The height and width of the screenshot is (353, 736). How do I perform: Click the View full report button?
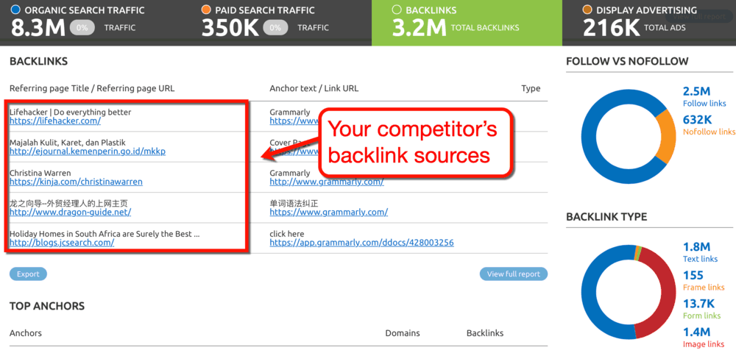tap(514, 274)
